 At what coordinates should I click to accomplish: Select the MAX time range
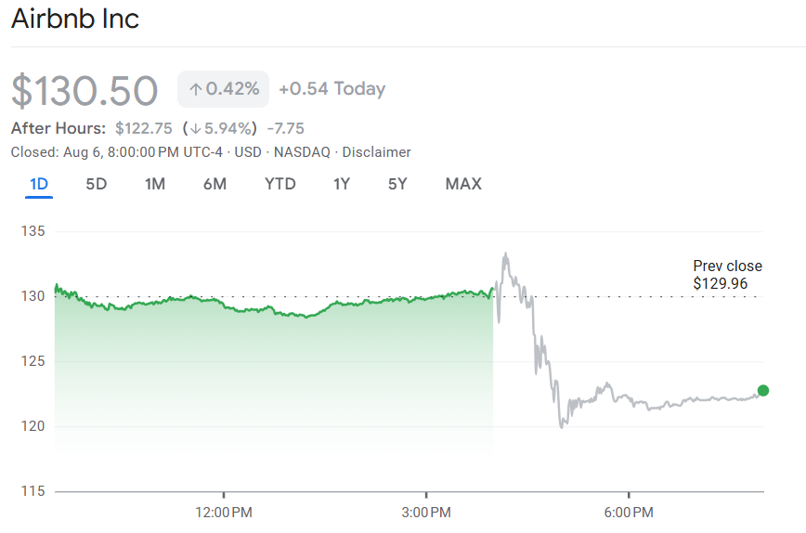(463, 184)
